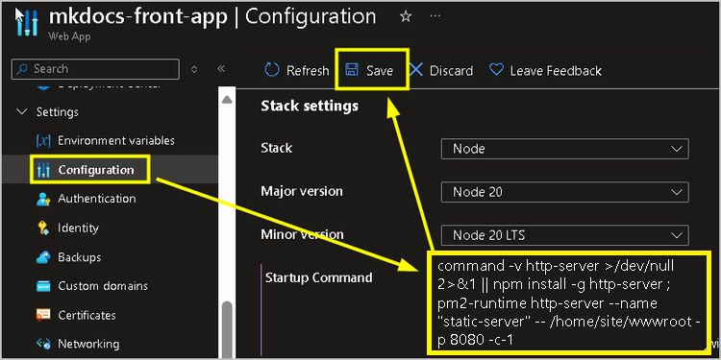Click the Leave Feedback heart icon
The height and width of the screenshot is (360, 721).
[x=496, y=70]
